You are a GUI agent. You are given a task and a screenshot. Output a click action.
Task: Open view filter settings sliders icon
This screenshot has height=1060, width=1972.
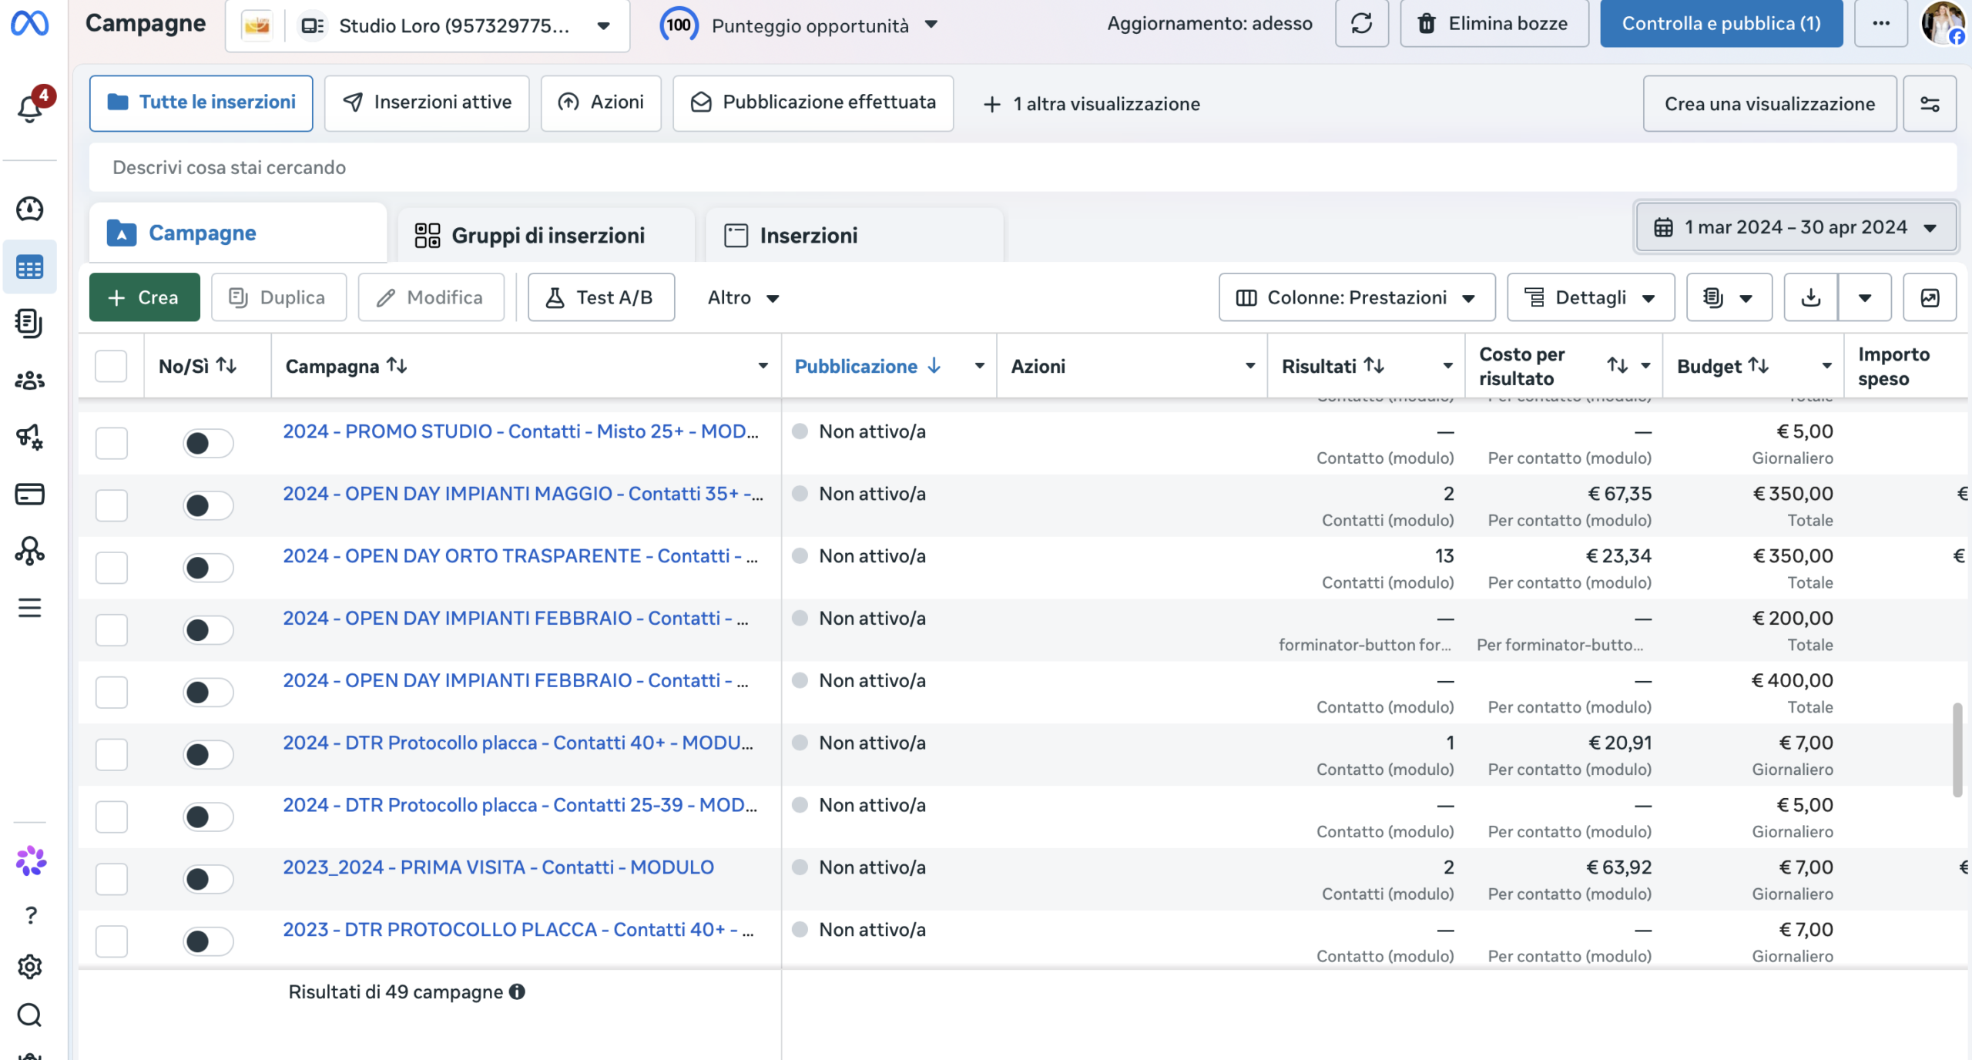(1929, 104)
